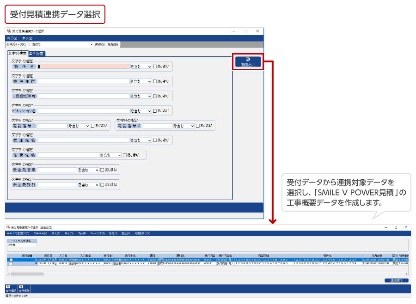
Task: Click the 保存 button next to pattern
Action: [x=100, y=45]
